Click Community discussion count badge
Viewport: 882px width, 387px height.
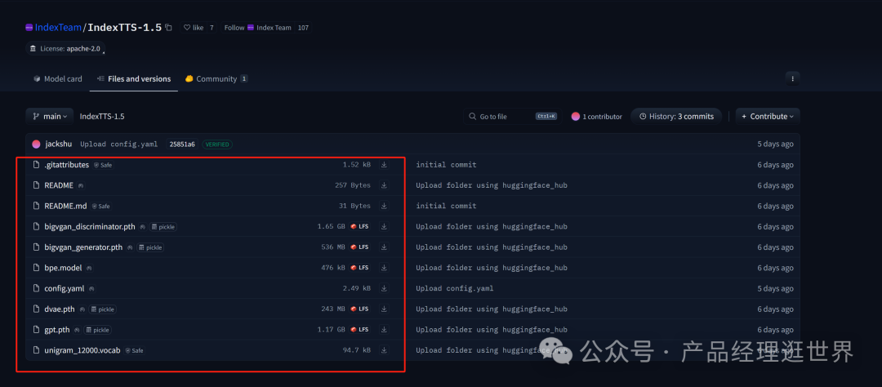coord(244,78)
